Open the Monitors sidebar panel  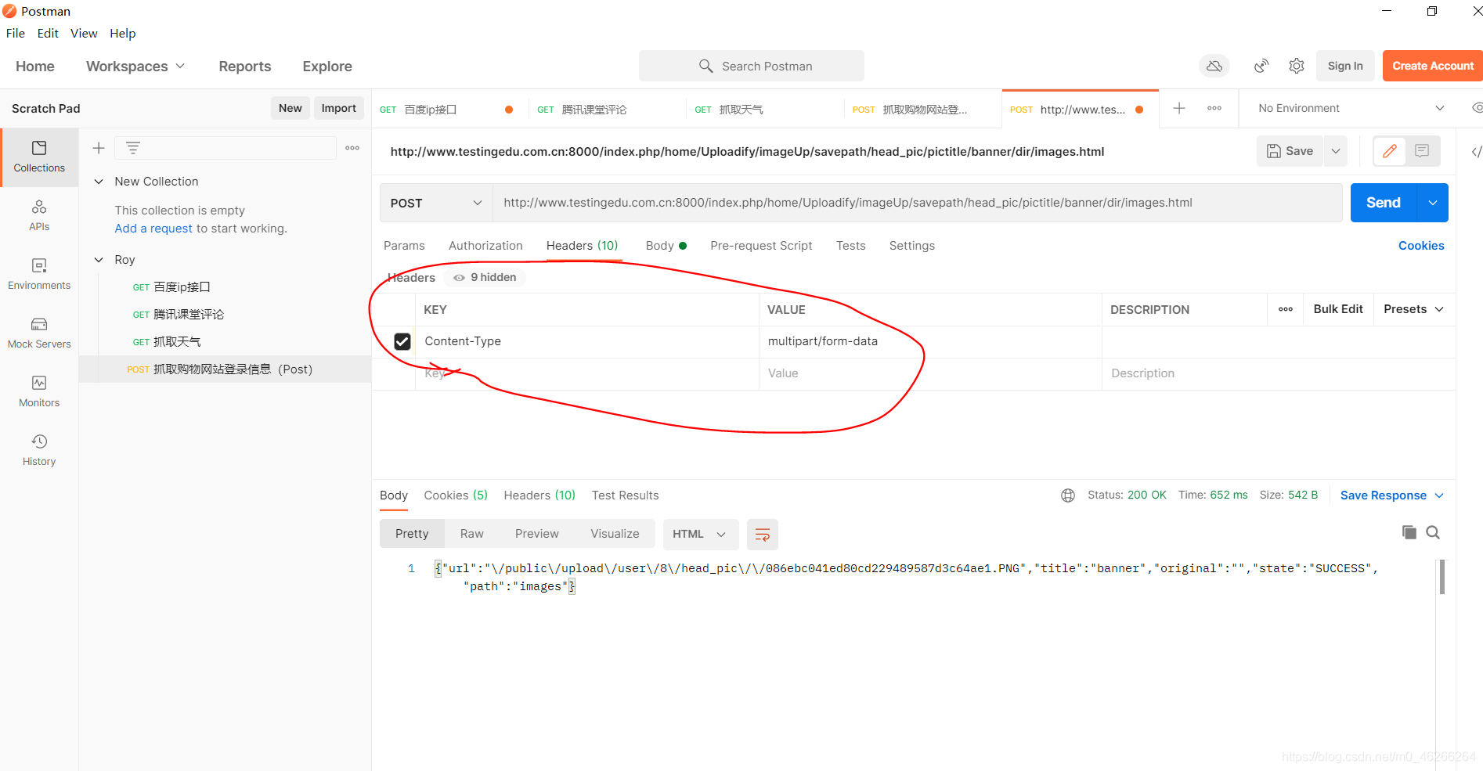[x=39, y=392]
